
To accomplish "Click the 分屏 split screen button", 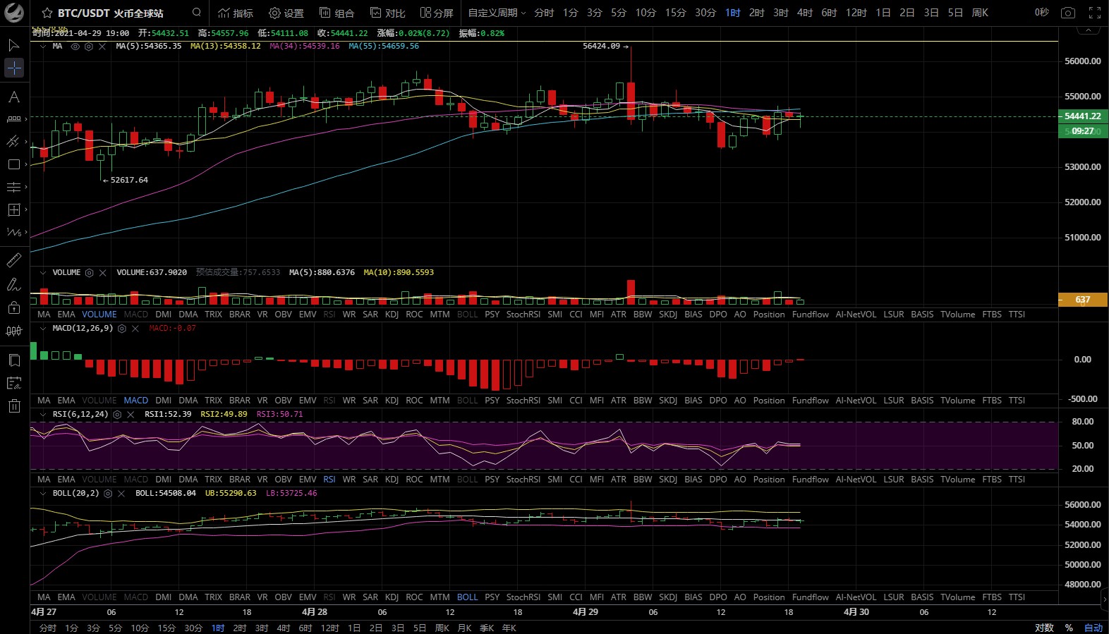I will tap(437, 13).
